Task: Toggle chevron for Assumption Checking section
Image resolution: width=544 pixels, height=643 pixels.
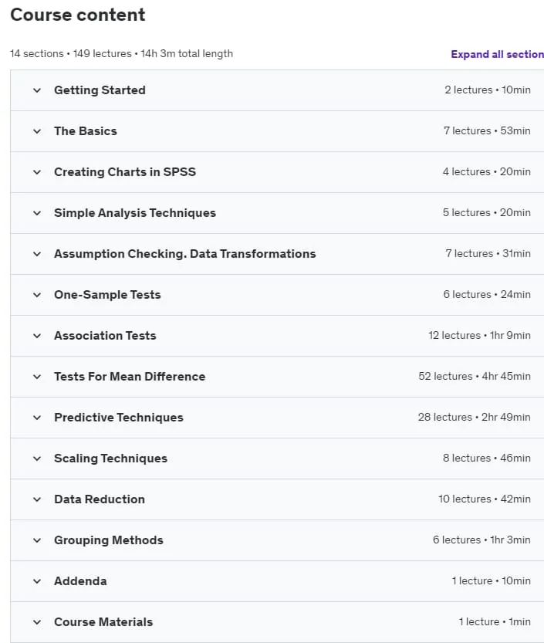Action: coord(37,254)
